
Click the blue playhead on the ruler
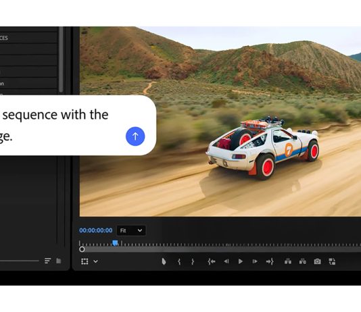(x=115, y=243)
